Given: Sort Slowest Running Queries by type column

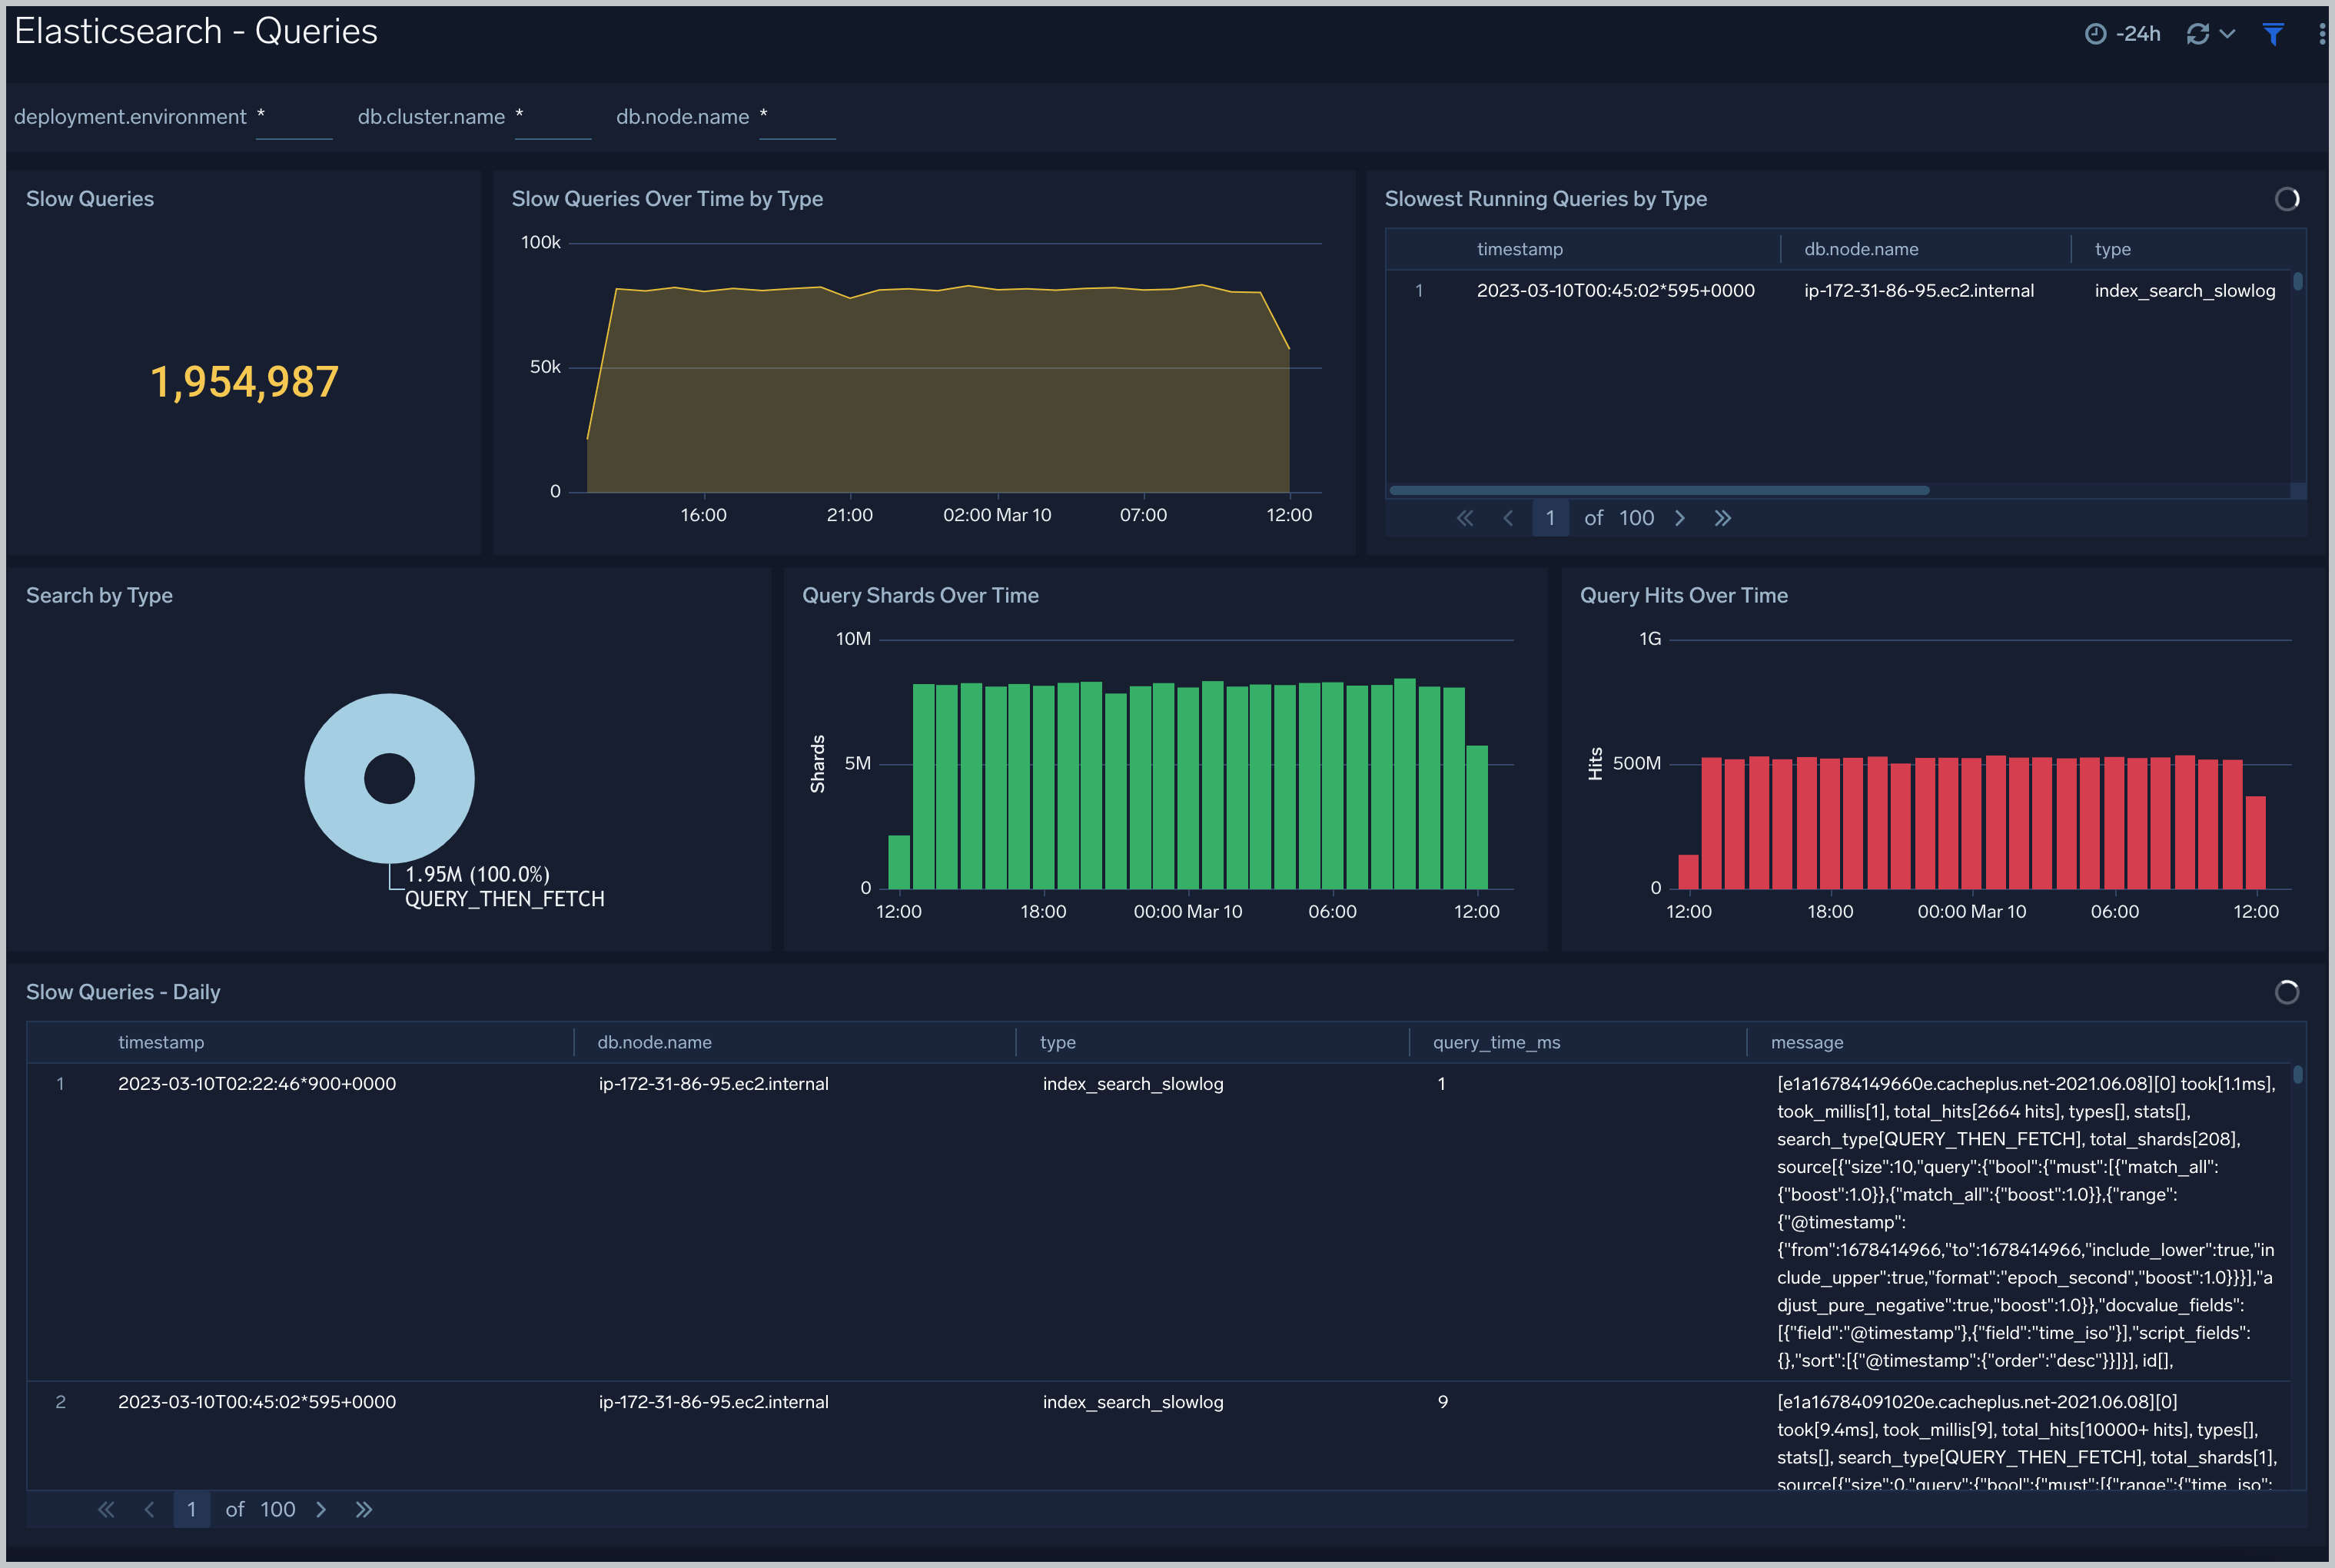Looking at the screenshot, I should 2112,249.
